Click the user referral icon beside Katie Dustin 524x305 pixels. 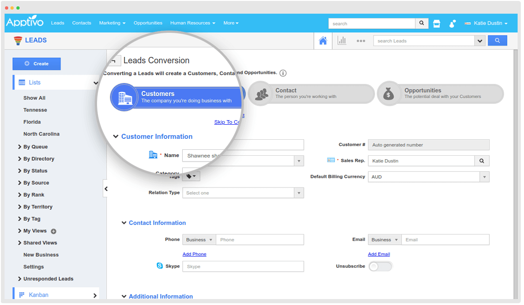click(x=452, y=23)
